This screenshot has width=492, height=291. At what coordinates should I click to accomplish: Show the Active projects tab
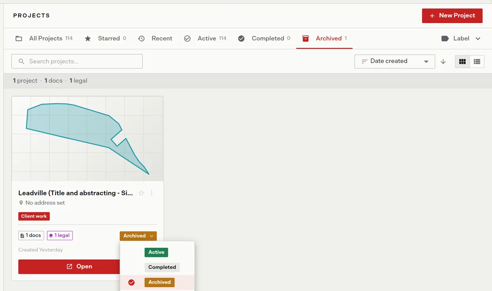205,38
